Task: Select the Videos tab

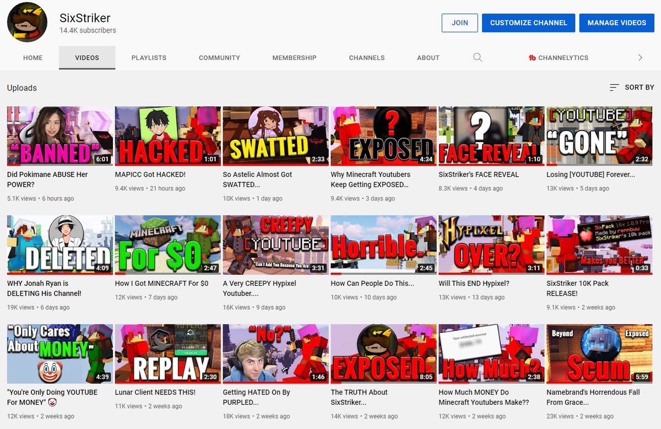Action: click(87, 57)
